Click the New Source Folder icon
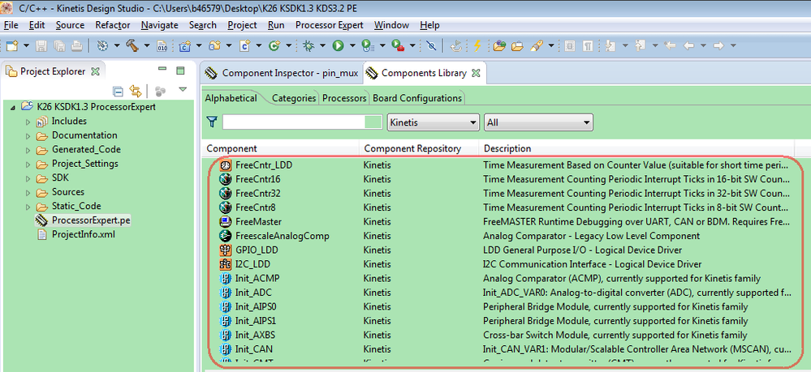The image size is (811, 372). coord(214,46)
